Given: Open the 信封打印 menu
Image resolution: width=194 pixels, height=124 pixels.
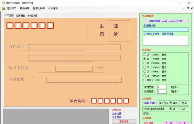Looking at the screenshot, I should (12, 8).
